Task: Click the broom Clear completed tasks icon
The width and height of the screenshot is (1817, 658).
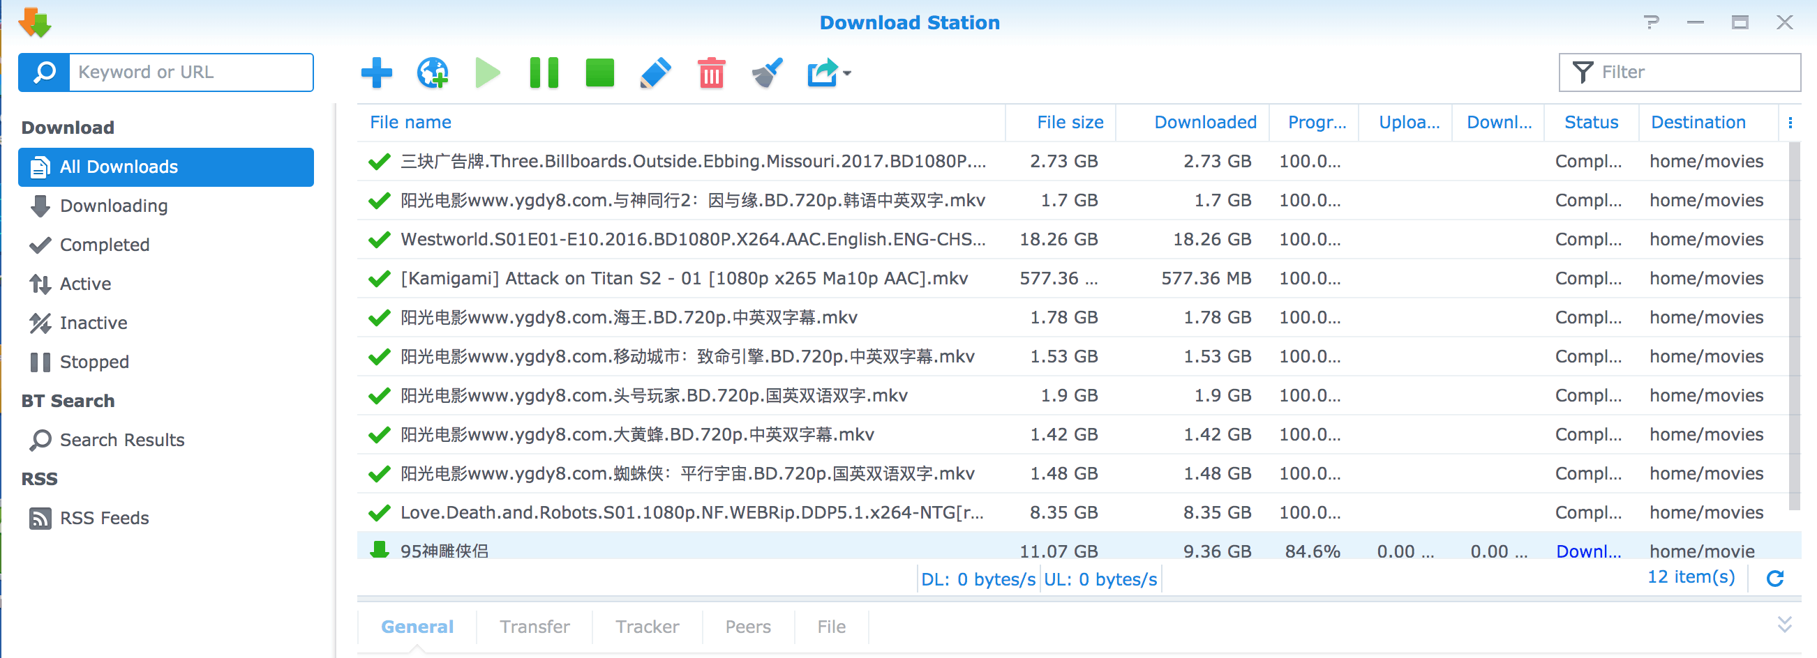Action: click(x=767, y=72)
